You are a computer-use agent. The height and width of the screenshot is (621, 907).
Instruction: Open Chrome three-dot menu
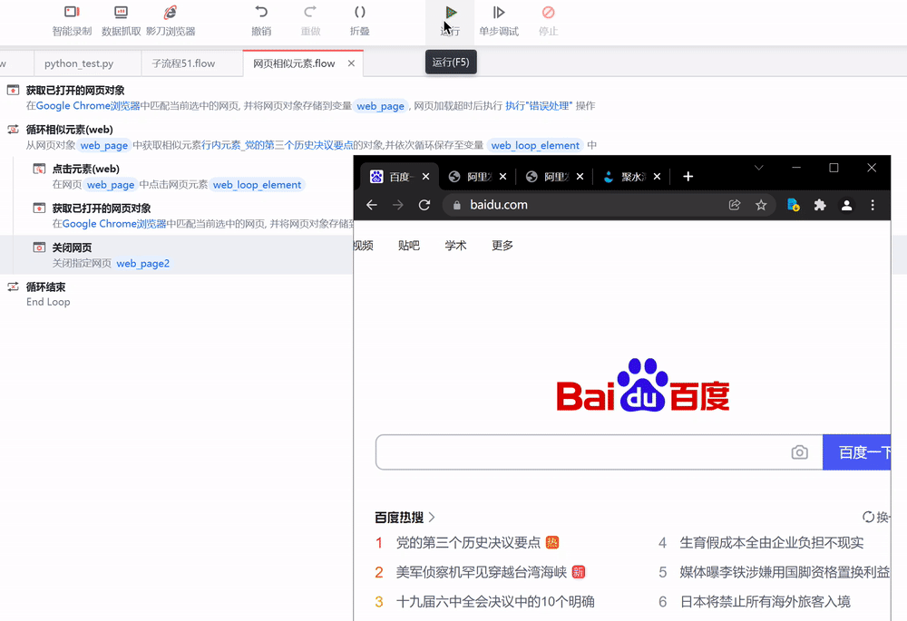tap(873, 205)
